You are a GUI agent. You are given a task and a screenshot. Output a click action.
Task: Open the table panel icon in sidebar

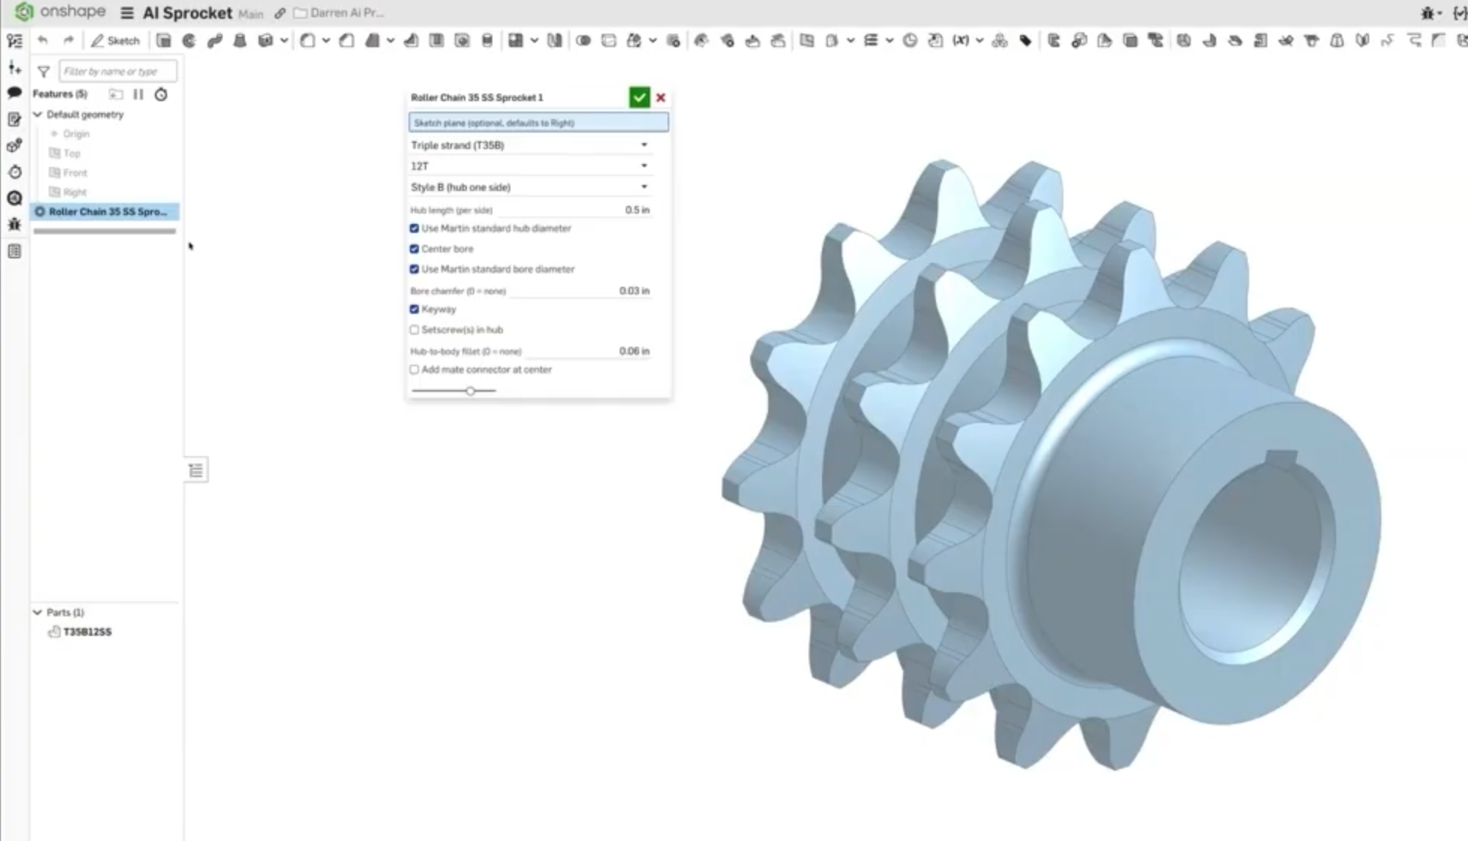coord(14,252)
